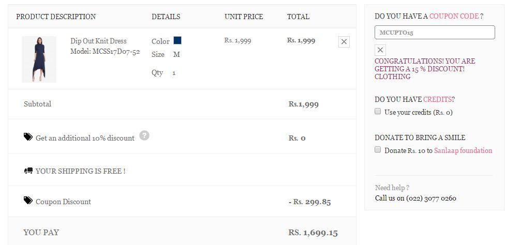Viewport: 505px width, 245px height.
Task: Focus the coupon code input field
Action: click(x=435, y=33)
